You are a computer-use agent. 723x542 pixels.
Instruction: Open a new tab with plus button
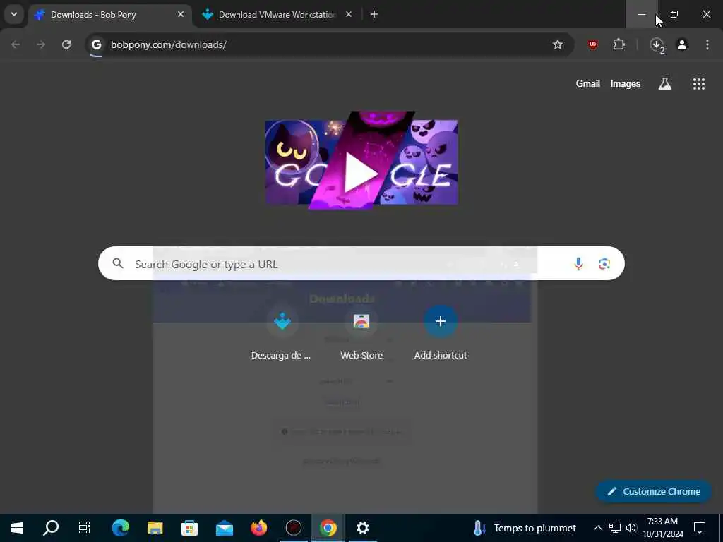point(374,14)
